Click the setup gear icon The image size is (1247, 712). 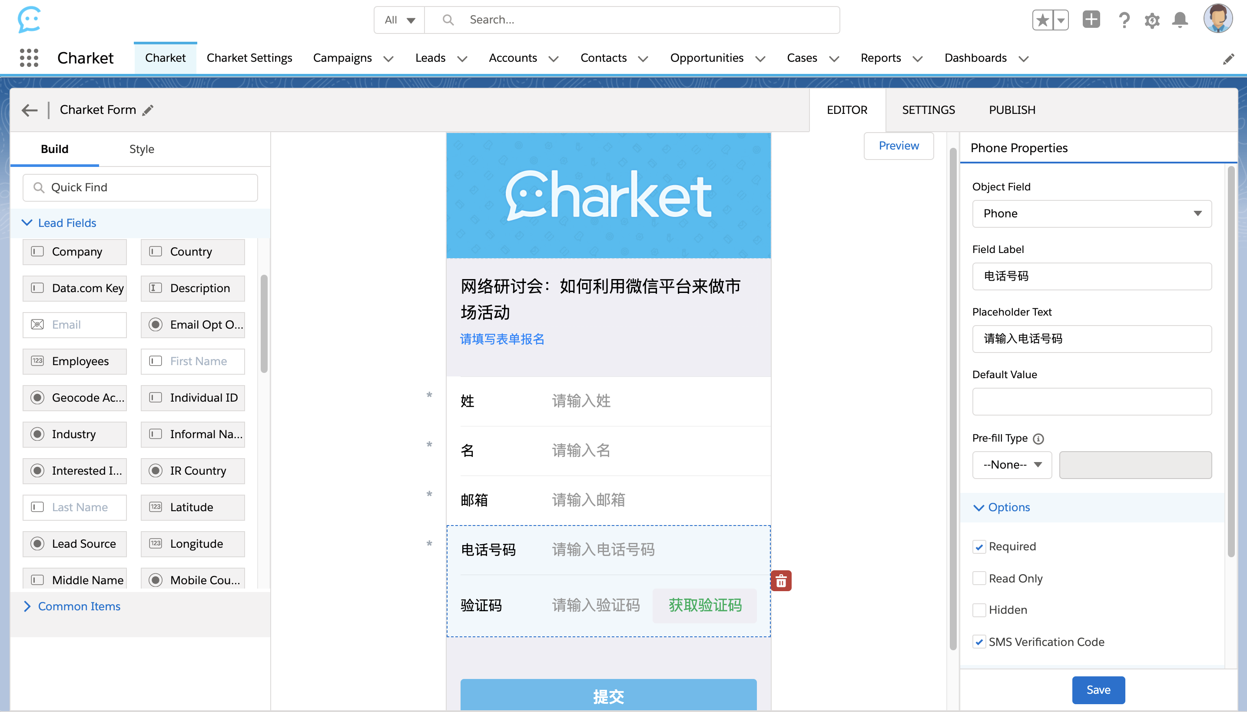(x=1152, y=20)
